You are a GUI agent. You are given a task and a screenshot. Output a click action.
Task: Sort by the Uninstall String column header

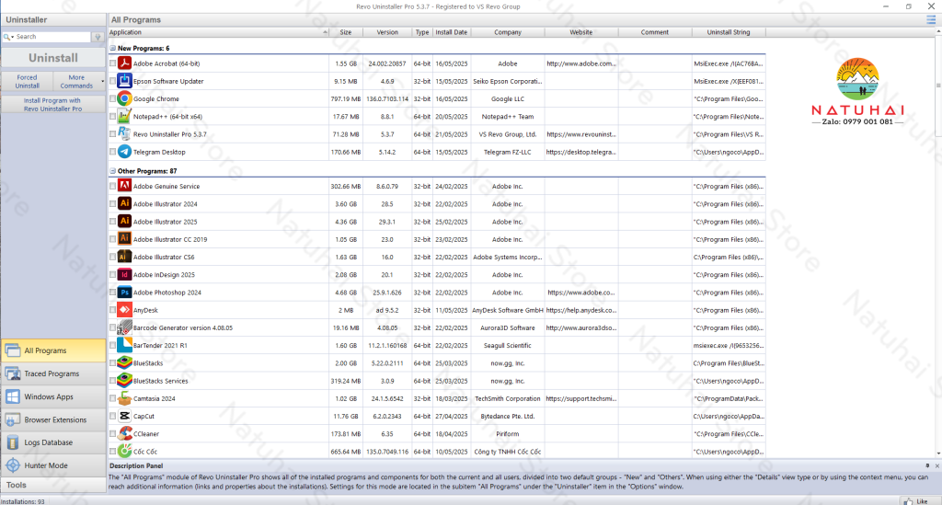729,32
